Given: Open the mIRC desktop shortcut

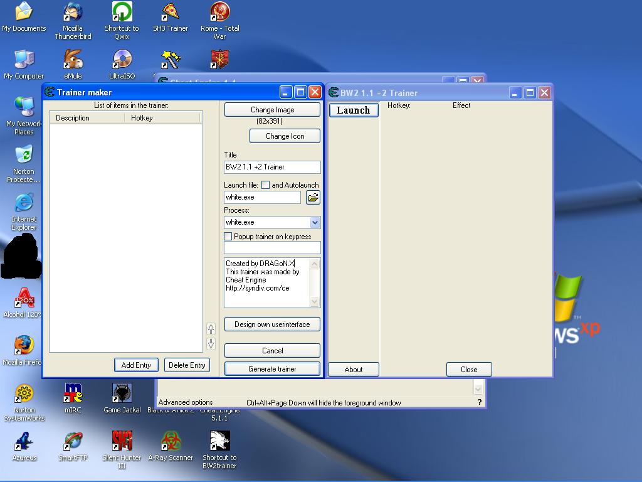Looking at the screenshot, I should click(x=73, y=394).
